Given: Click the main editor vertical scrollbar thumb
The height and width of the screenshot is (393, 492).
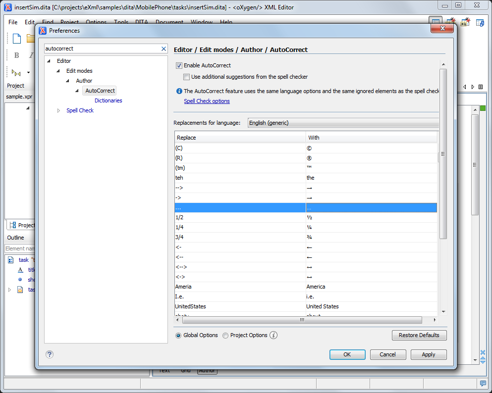Looking at the screenshot, I should click(x=475, y=164).
